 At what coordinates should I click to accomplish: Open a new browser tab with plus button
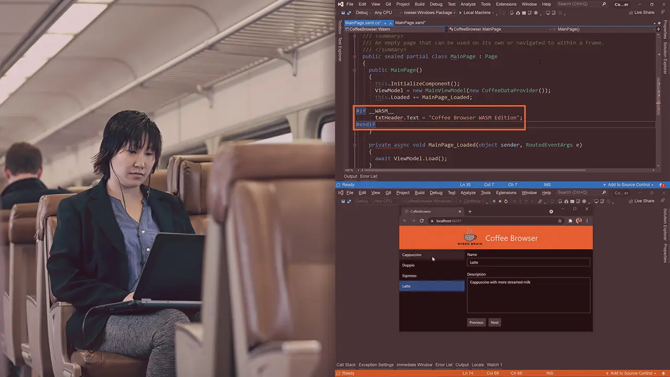click(x=470, y=212)
